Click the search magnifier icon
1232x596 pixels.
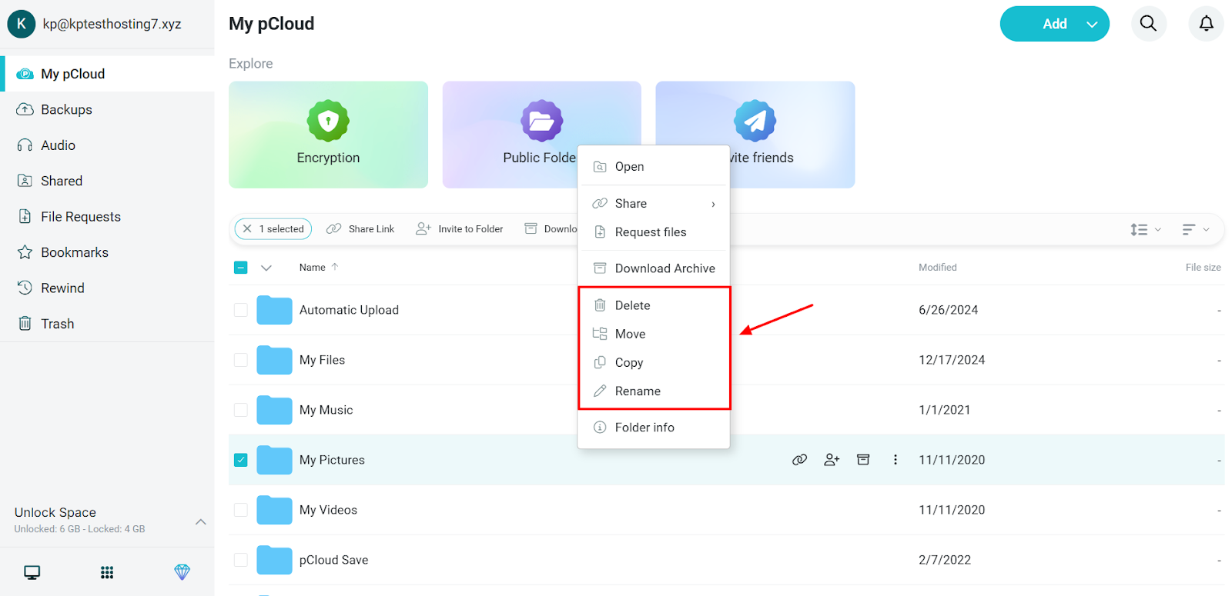[1148, 24]
